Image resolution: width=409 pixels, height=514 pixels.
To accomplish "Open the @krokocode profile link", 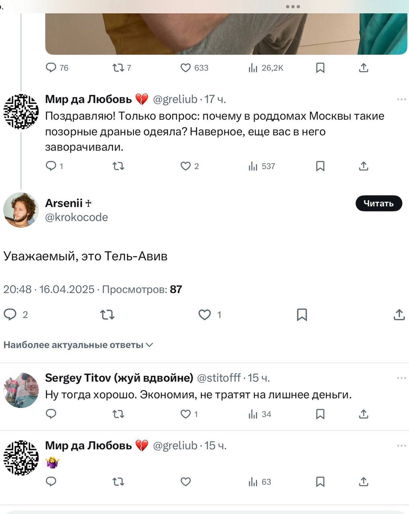I will tap(76, 217).
